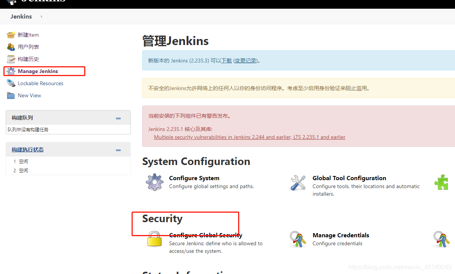The width and height of the screenshot is (455, 274).
Task: Open 用户列表 in the sidebar
Action: [x=28, y=47]
